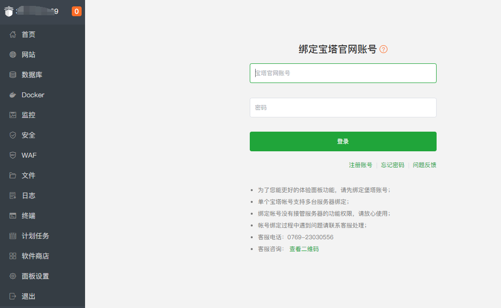Click the 绑定宝塔官网账号 heading
This screenshot has height=308, width=501.
tap(338, 49)
